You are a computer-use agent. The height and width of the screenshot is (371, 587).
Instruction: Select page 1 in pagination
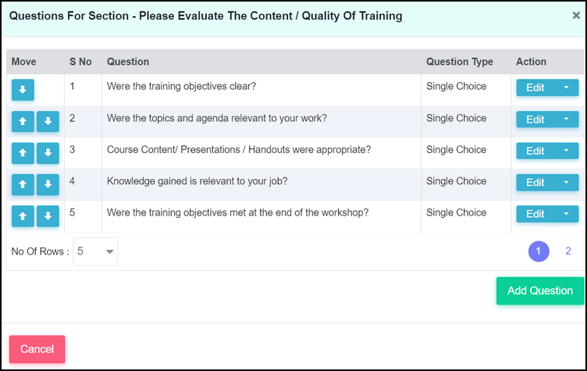pos(539,251)
